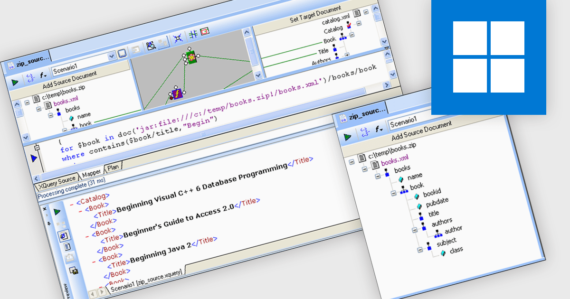Open the browser preview icon in the left sidebar
Image resolution: width=570 pixels, height=299 pixels.
coord(65,235)
